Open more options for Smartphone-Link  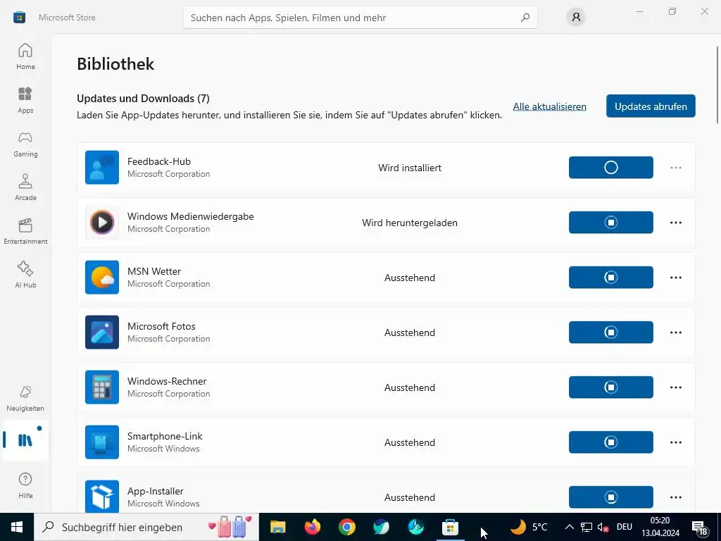pos(675,442)
